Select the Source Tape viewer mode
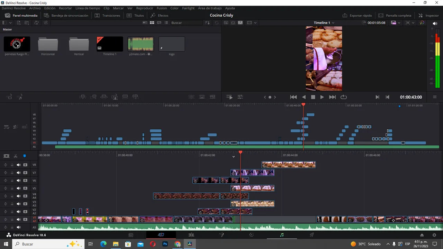This screenshot has width=443, height=249. (x=233, y=22)
